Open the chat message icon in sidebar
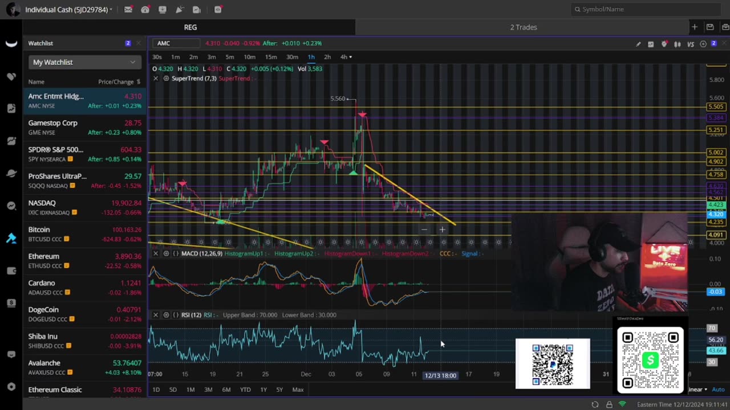 (x=11, y=354)
